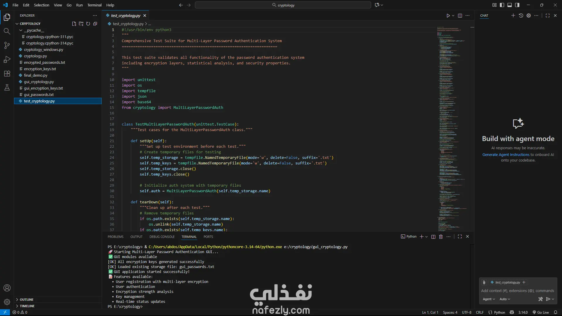
Task: Open the Source Control view
Action: (7, 45)
